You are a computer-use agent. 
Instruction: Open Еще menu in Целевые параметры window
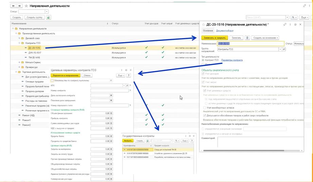(x=121, y=75)
